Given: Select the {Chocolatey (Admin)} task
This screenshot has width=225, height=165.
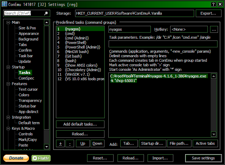Looking at the screenshot, I should (x=80, y=70).
